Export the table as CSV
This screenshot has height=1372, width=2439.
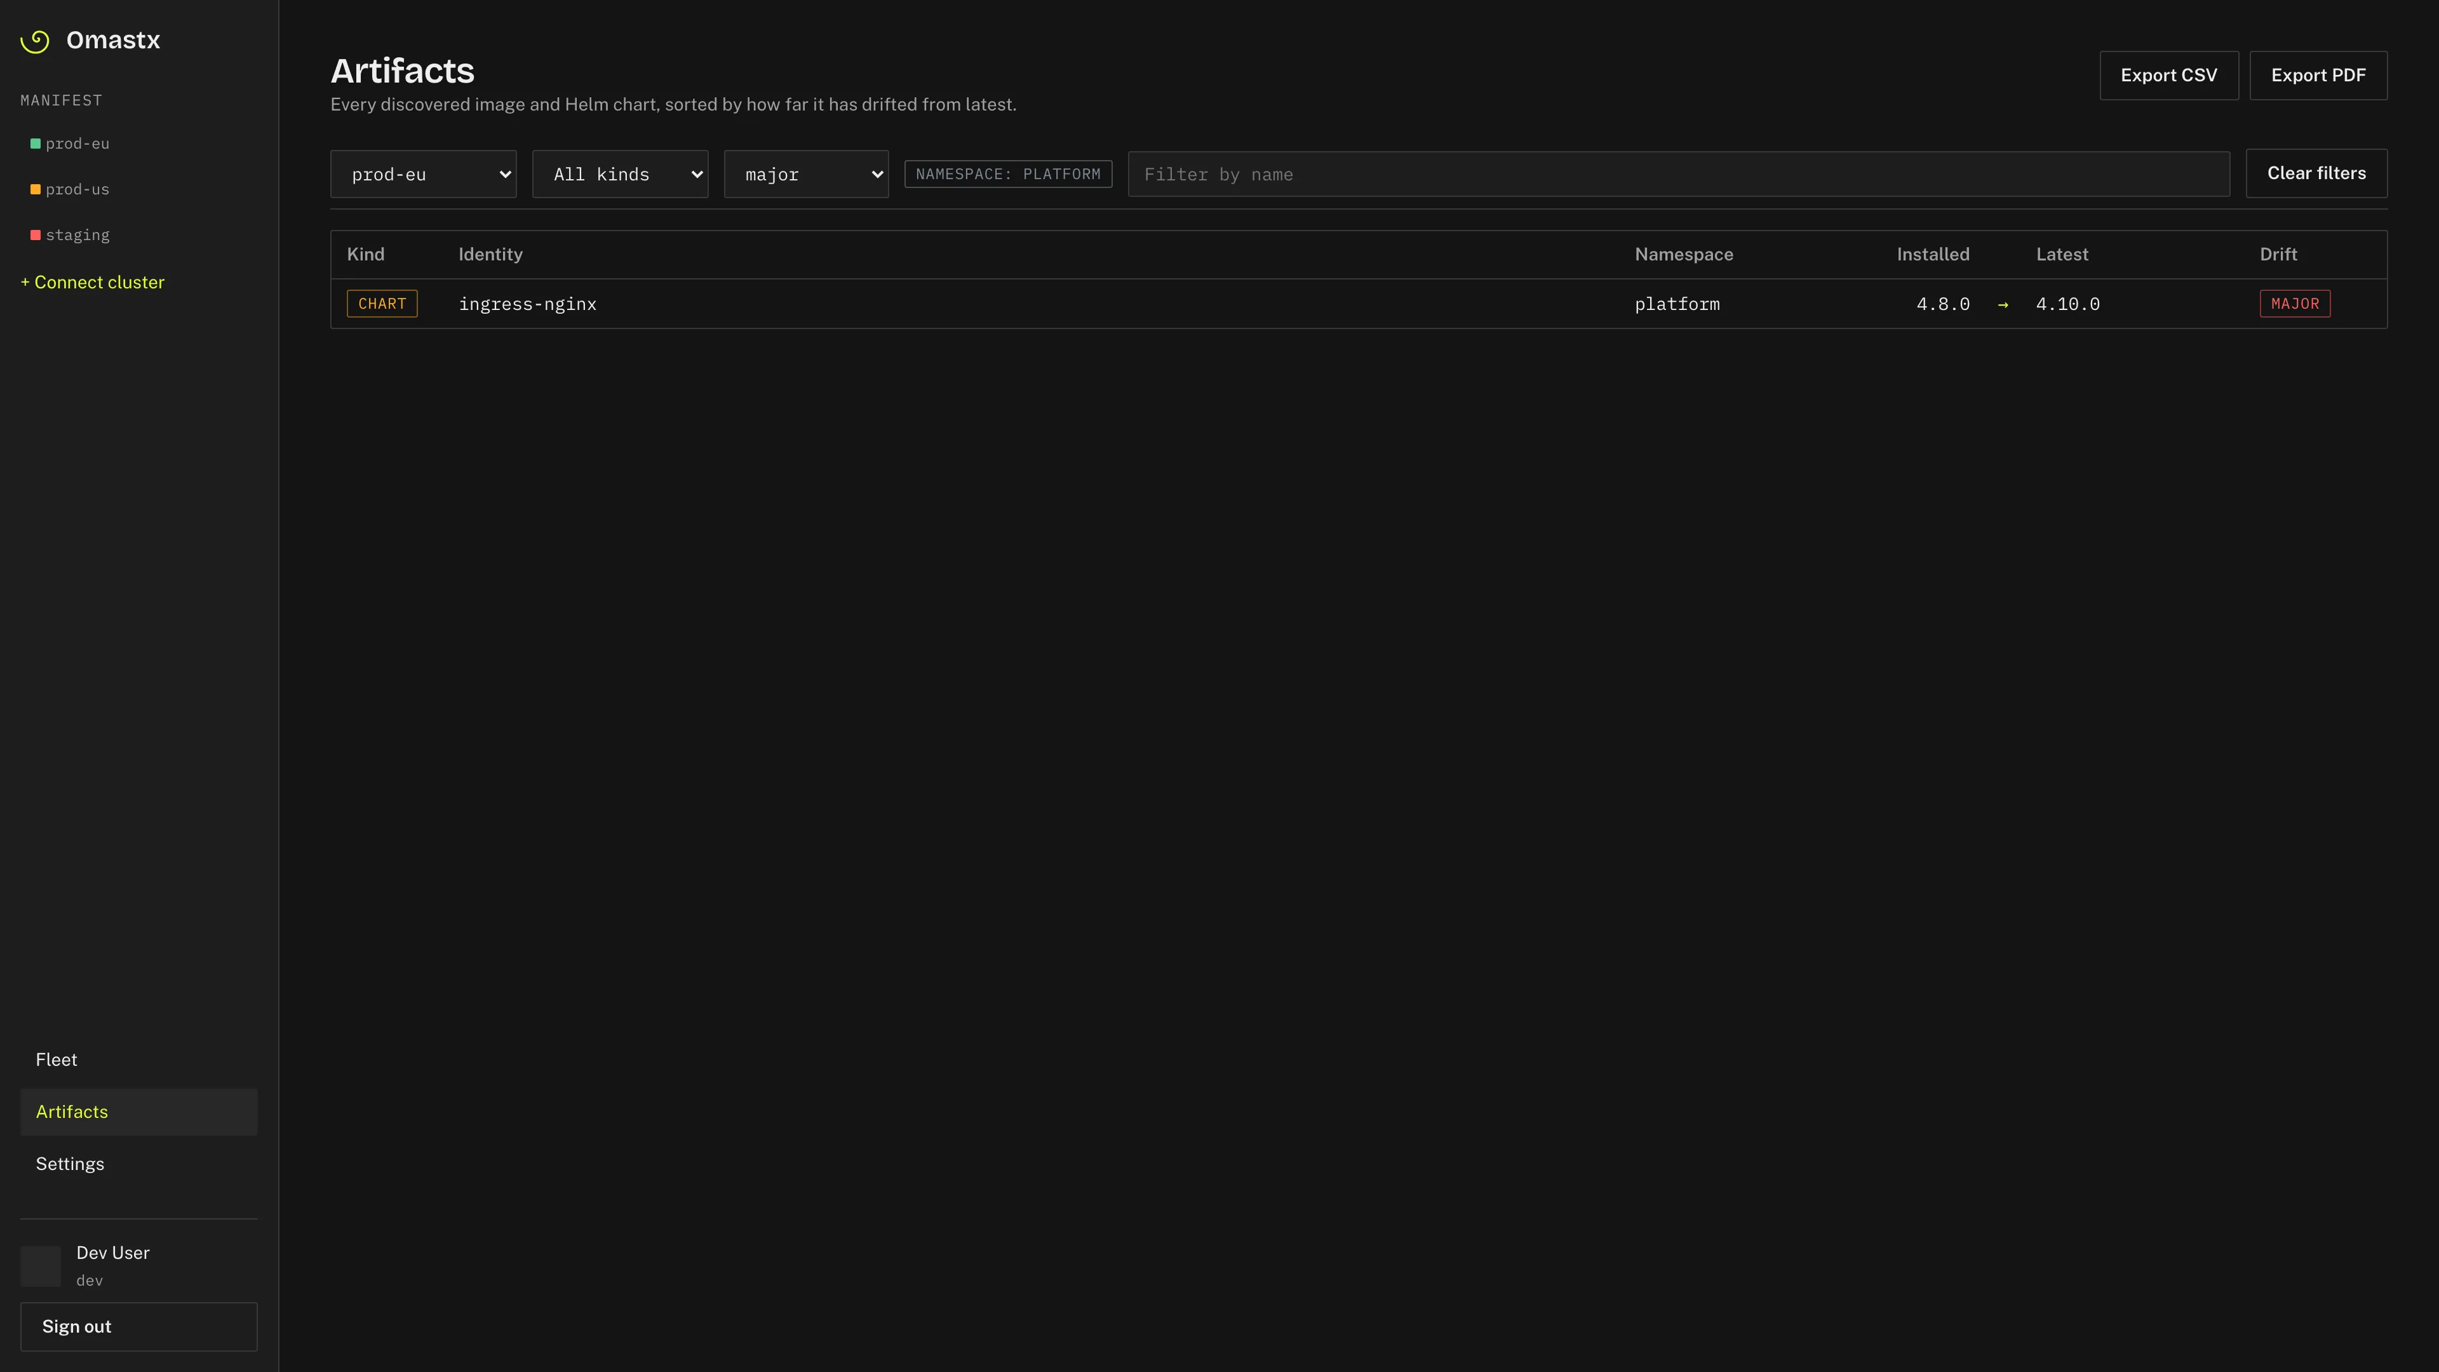click(2168, 75)
